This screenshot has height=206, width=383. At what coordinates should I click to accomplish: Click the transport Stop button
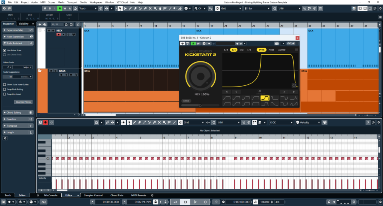[185, 202]
